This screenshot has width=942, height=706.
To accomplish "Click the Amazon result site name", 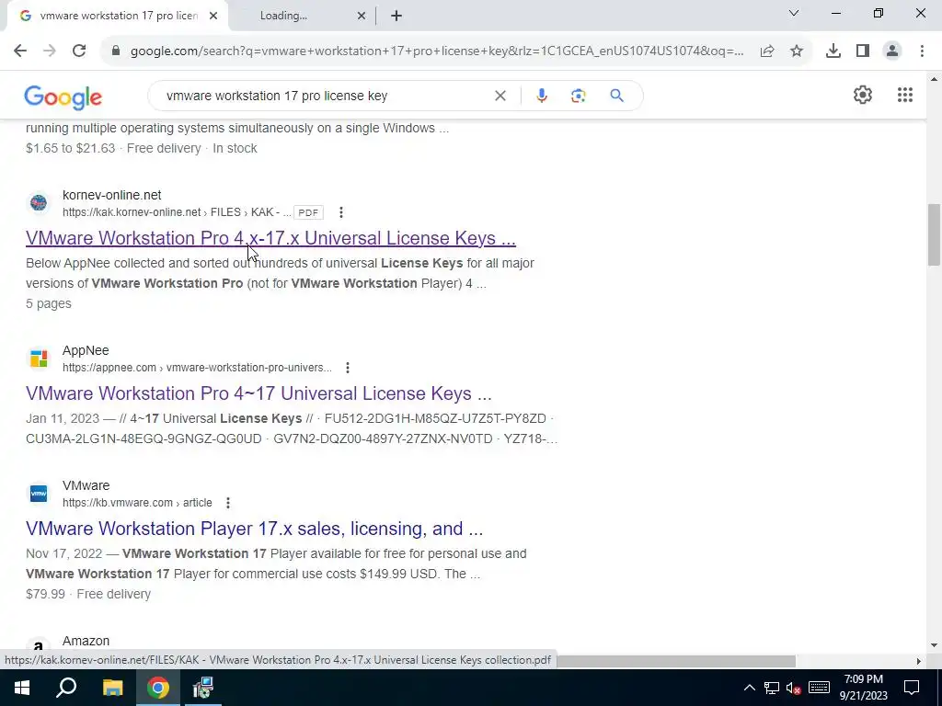I will tap(86, 641).
